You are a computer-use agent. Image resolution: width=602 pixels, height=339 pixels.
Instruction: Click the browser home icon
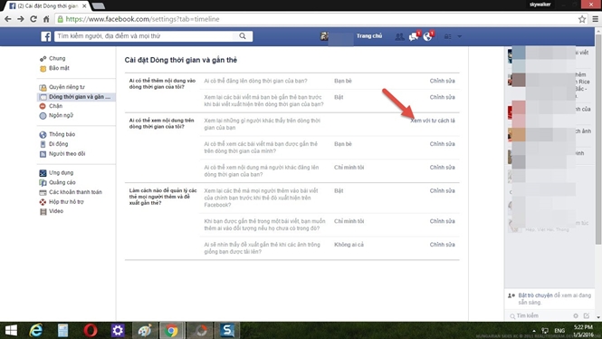[x=46, y=19]
